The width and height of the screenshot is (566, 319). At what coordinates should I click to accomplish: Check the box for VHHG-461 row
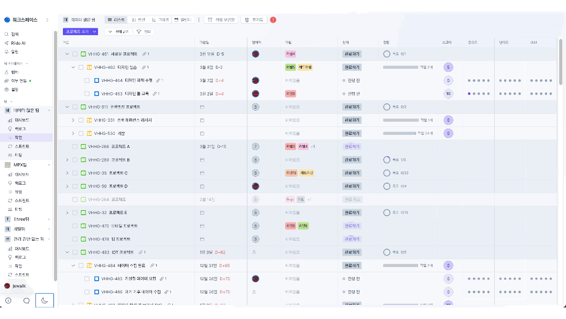75,54
